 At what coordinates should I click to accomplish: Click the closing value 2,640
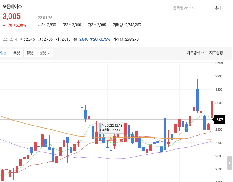point(84,39)
